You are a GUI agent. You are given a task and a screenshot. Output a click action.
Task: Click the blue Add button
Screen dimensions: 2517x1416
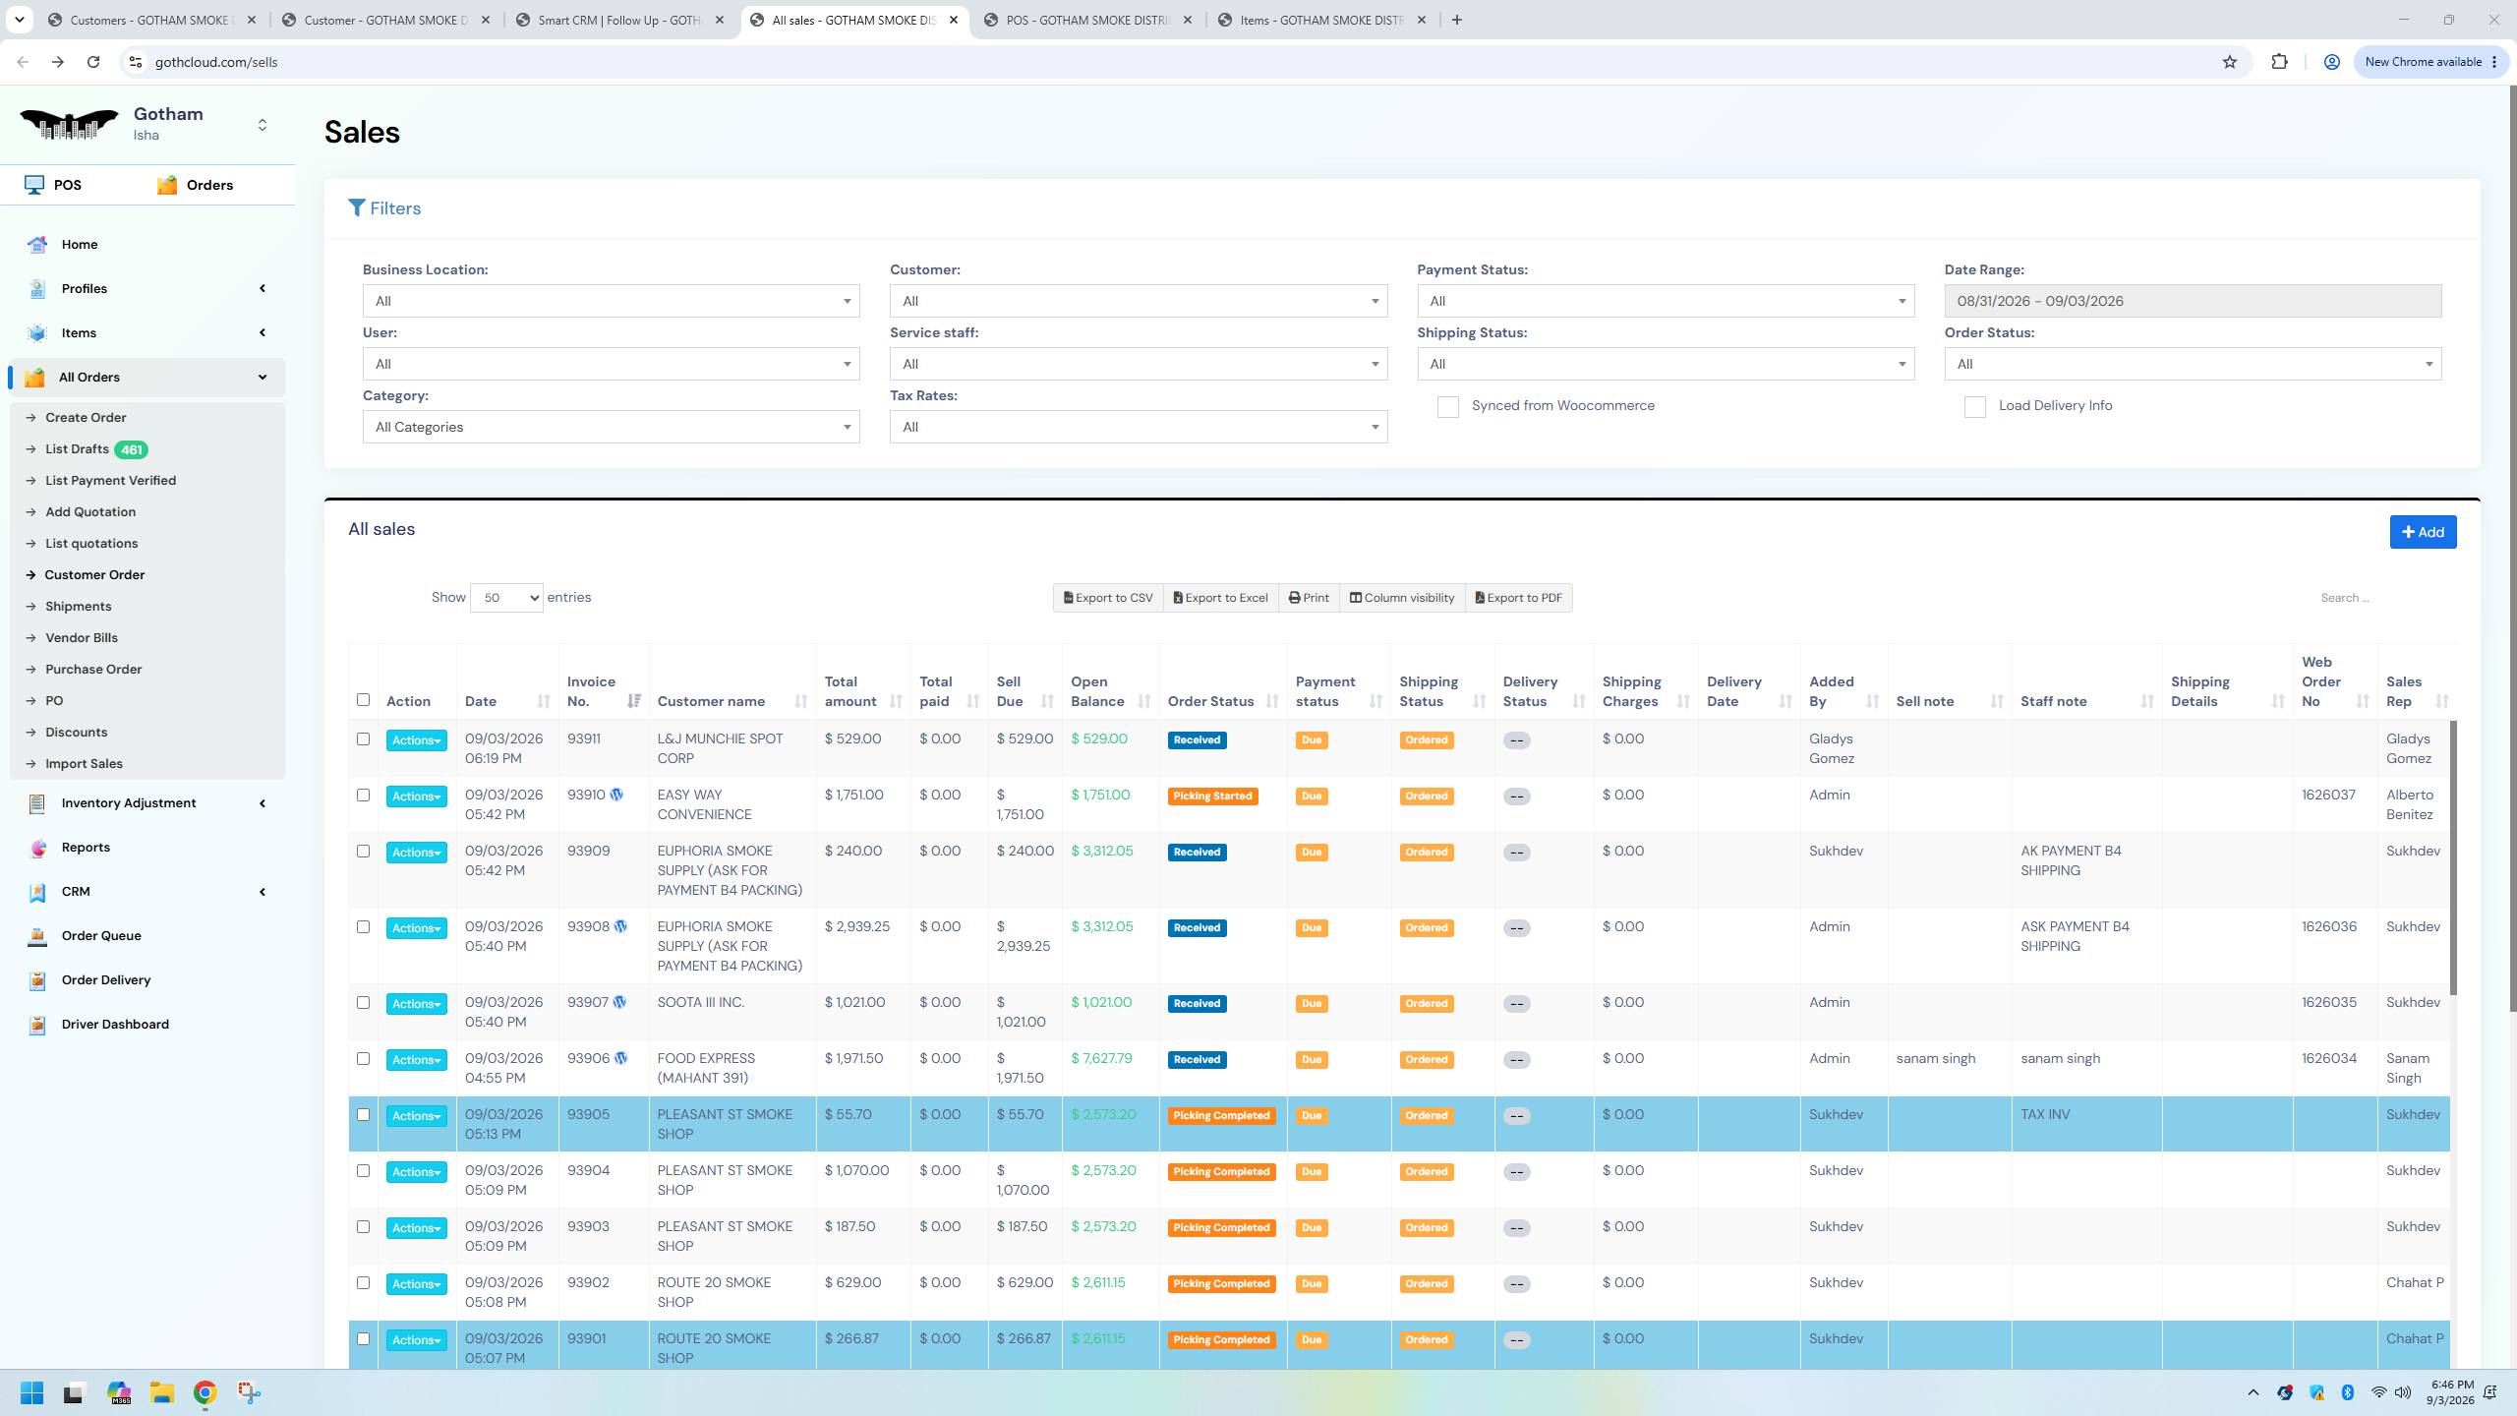[x=2423, y=532]
